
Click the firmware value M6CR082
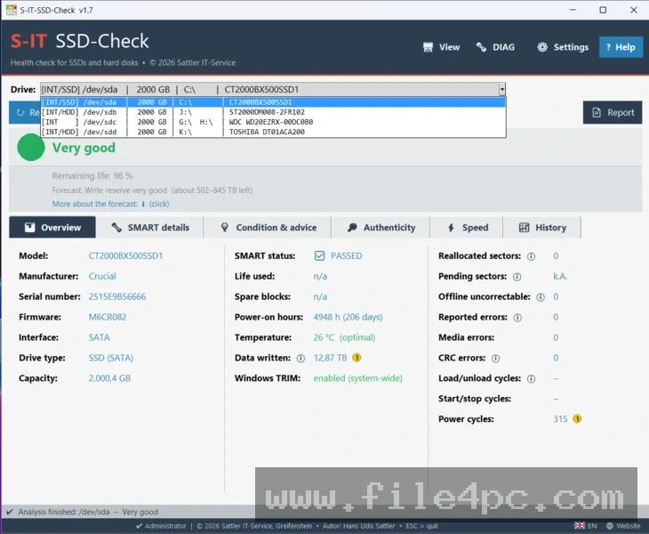[108, 317]
